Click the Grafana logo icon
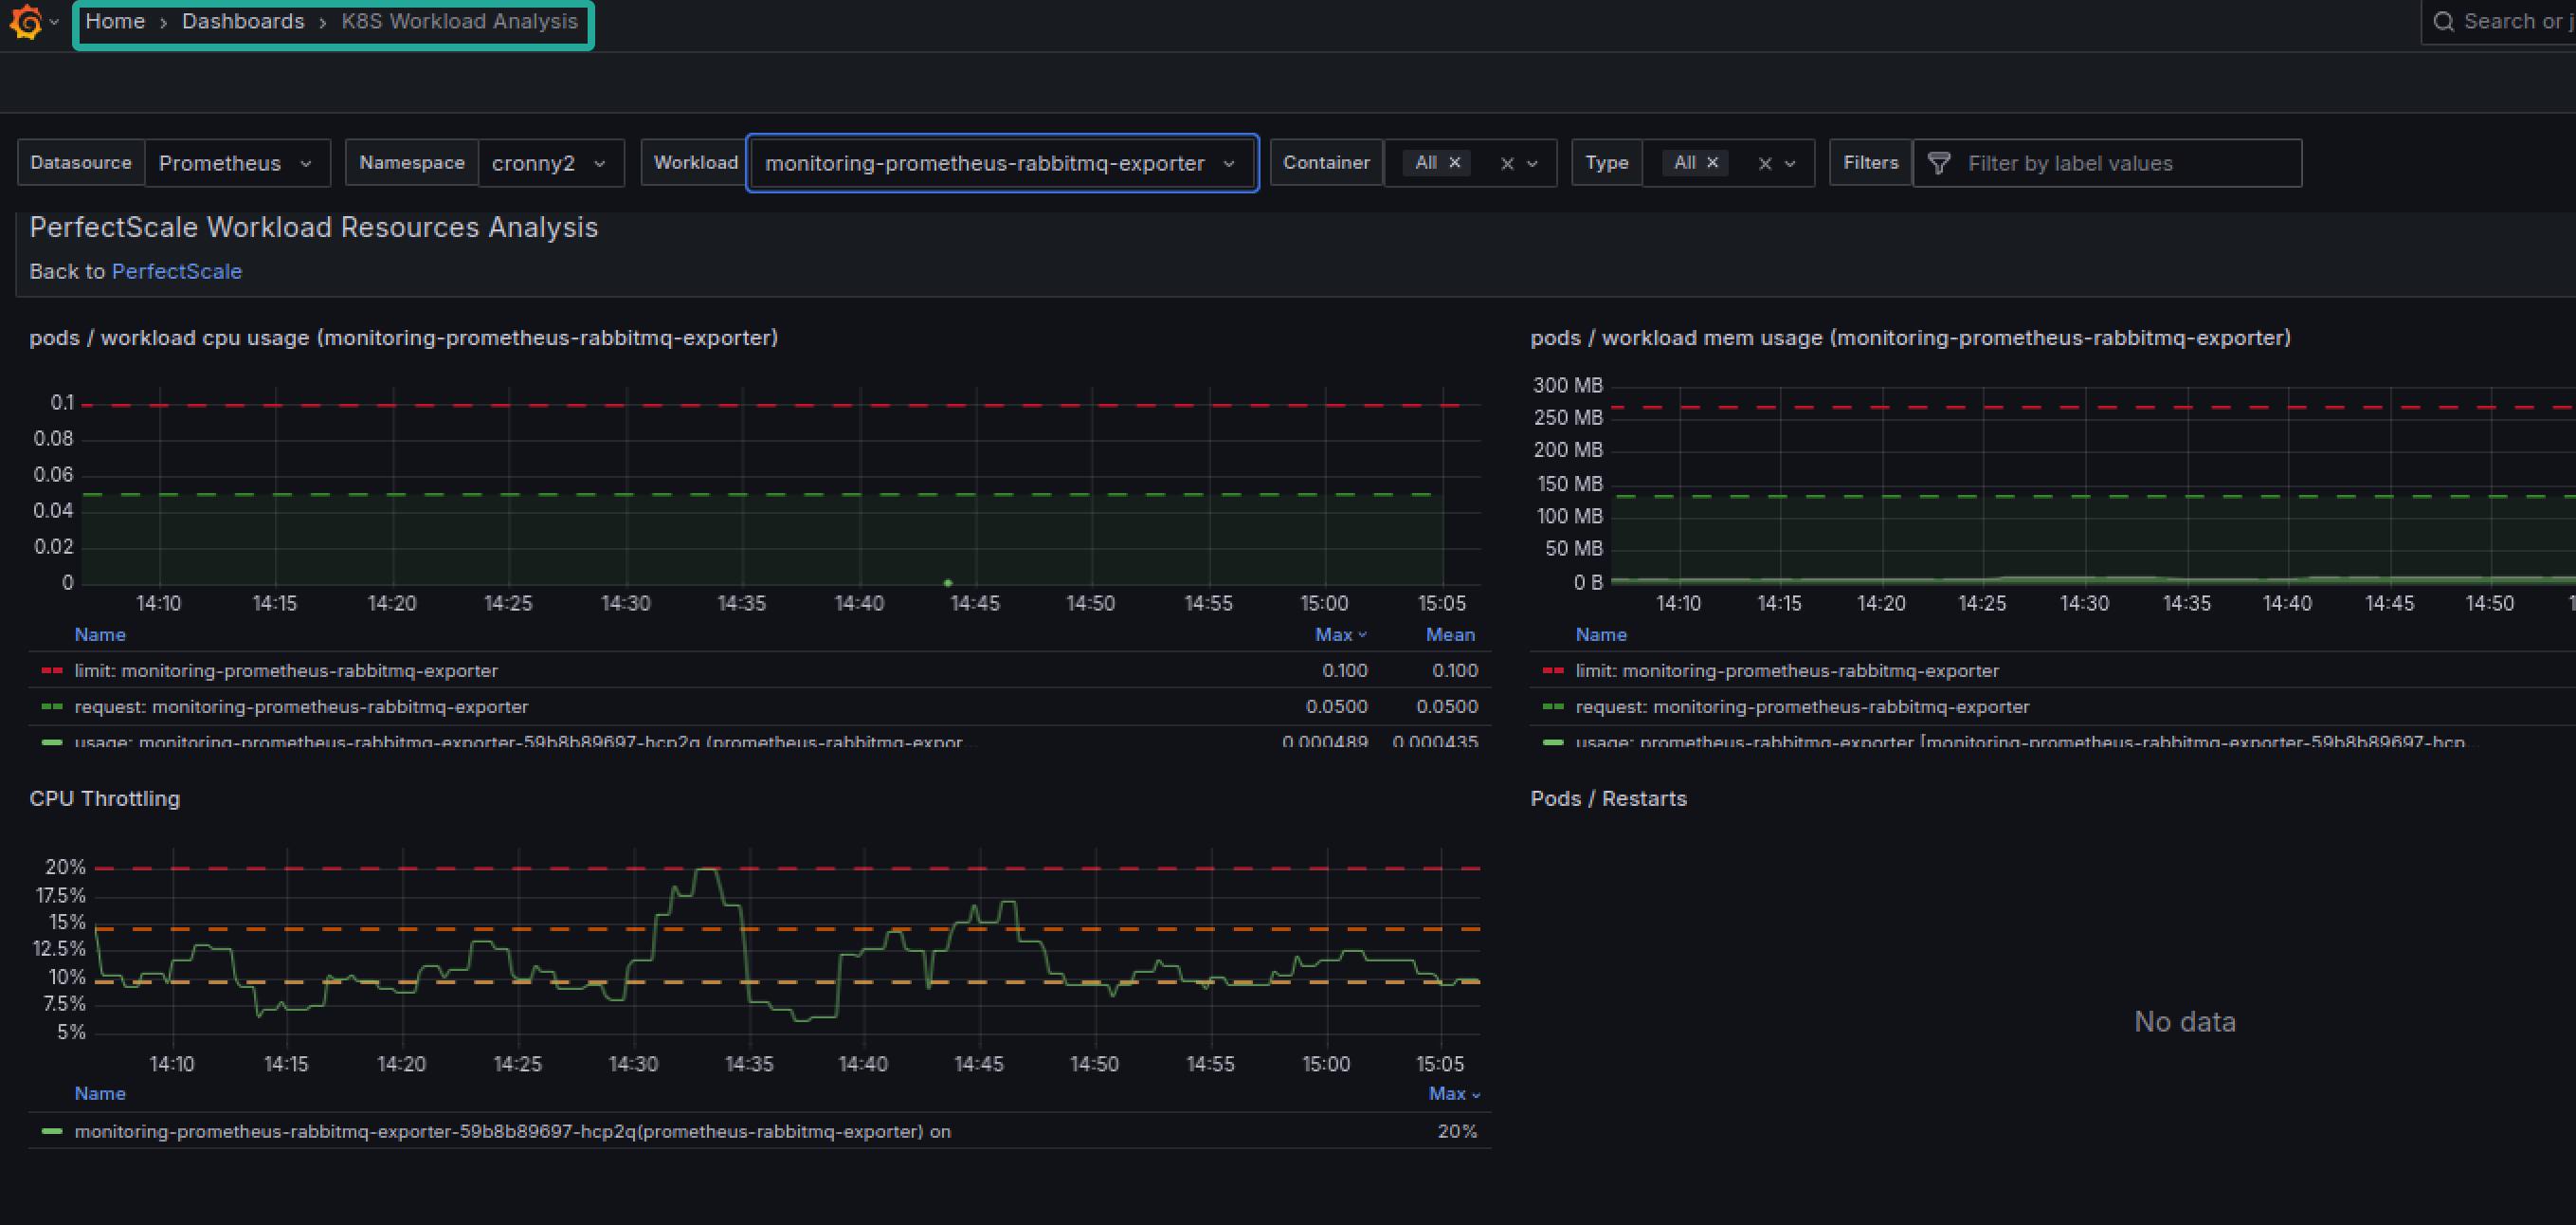2576x1225 pixels. coord(26,22)
